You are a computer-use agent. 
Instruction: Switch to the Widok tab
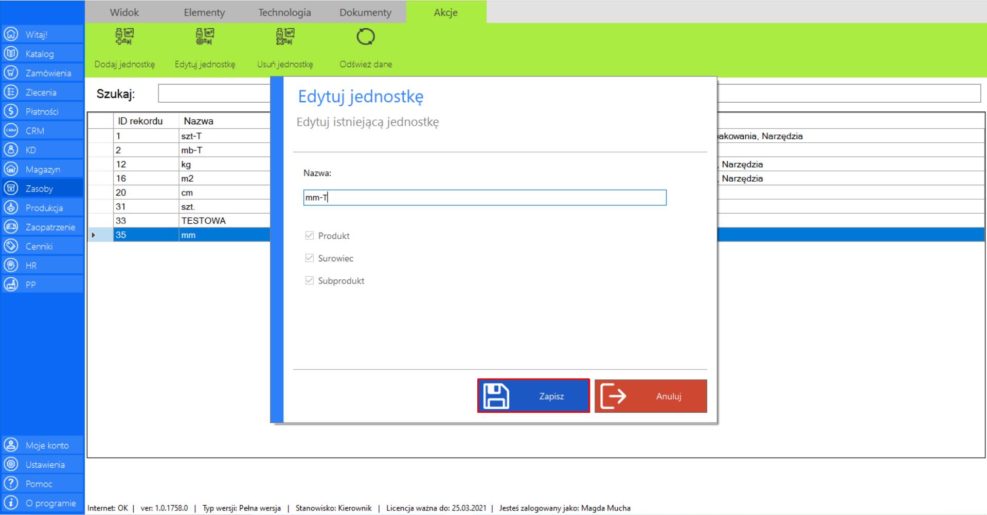pyautogui.click(x=124, y=12)
